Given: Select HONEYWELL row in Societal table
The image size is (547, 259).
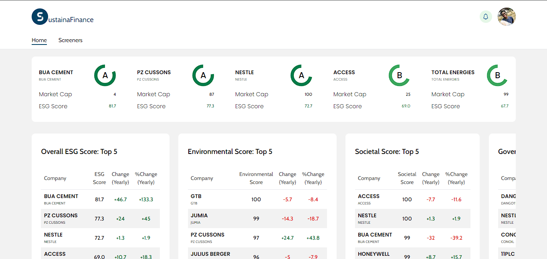Looking at the screenshot, I should click(x=413, y=253).
